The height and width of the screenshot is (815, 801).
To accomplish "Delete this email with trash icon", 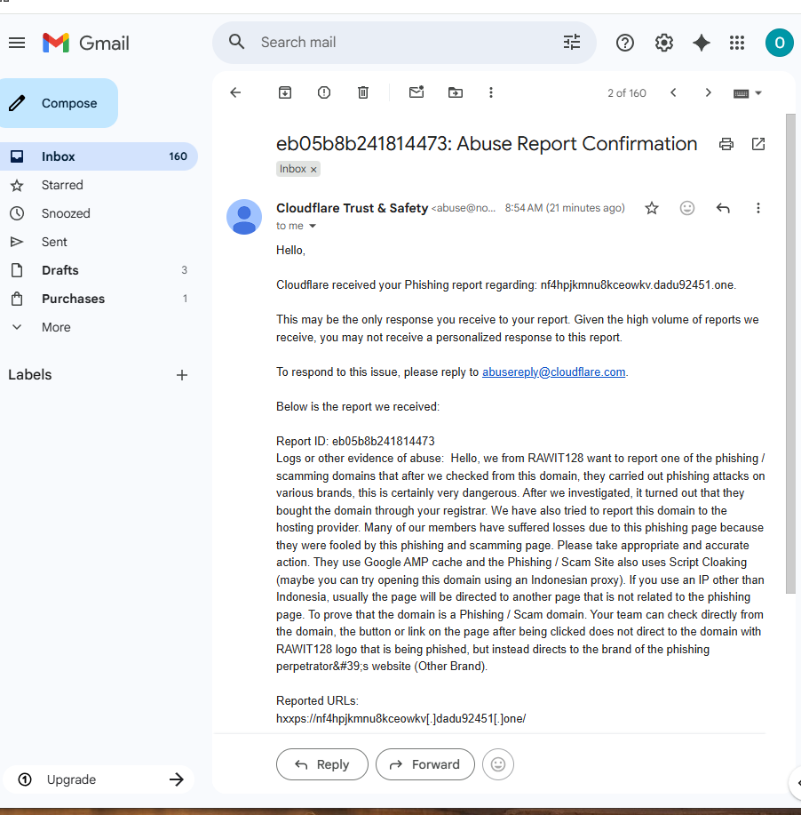I will coord(363,92).
